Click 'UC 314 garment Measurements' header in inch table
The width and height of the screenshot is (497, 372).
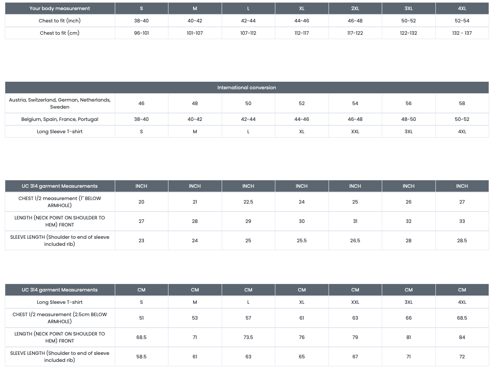pos(60,186)
